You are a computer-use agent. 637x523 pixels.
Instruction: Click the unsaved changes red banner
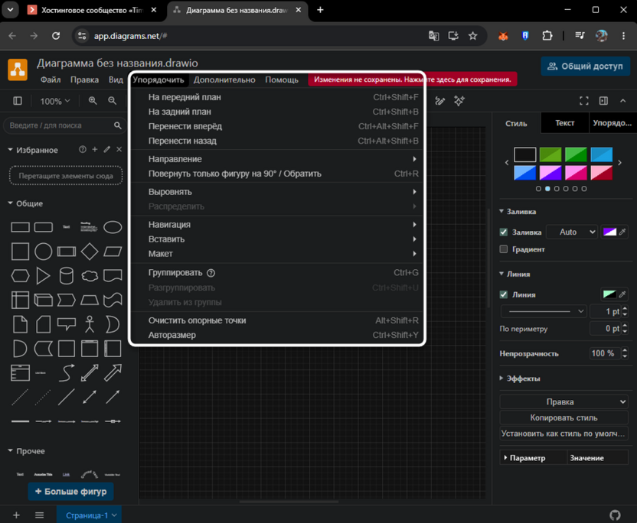tap(413, 80)
